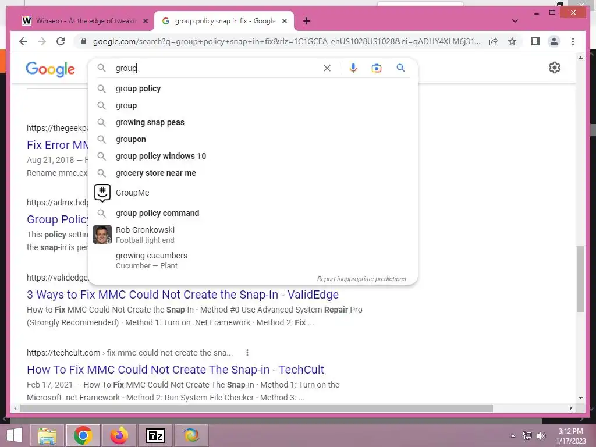Close the Winaero tab
The height and width of the screenshot is (447, 596).
(x=145, y=22)
